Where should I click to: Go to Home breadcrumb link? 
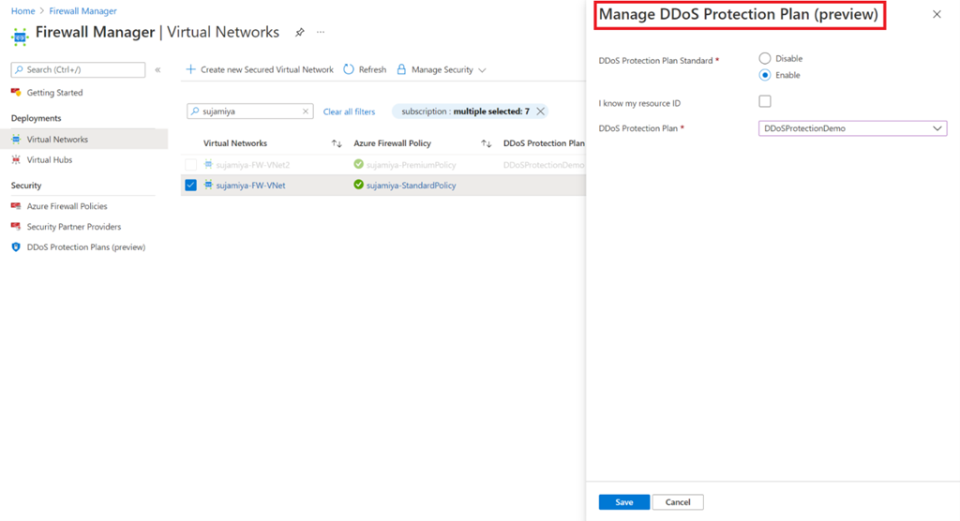tap(22, 11)
